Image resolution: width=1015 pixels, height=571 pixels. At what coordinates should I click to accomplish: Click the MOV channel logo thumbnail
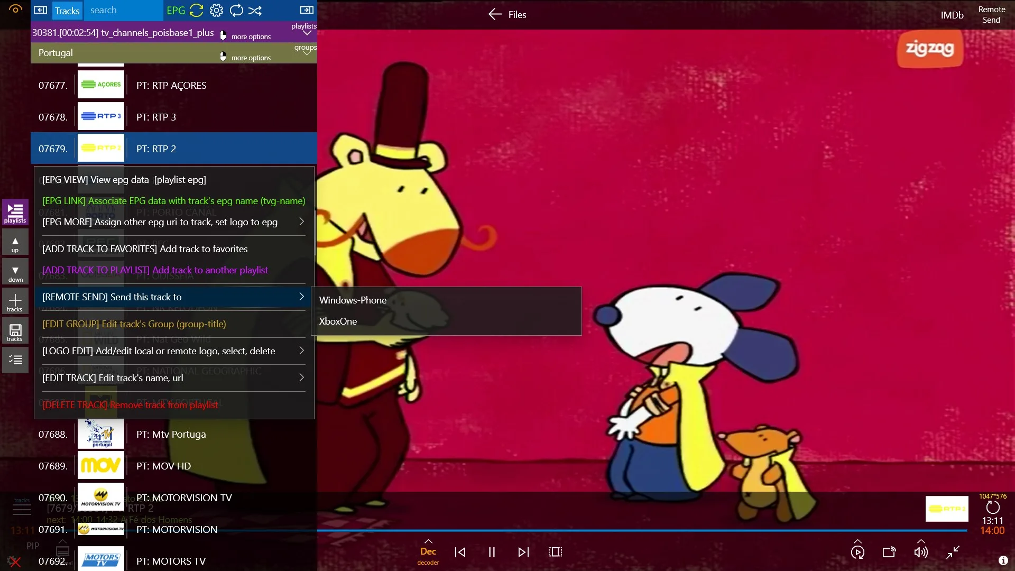tap(101, 465)
